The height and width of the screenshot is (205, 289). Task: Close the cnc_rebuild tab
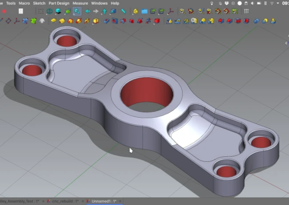(x=83, y=201)
